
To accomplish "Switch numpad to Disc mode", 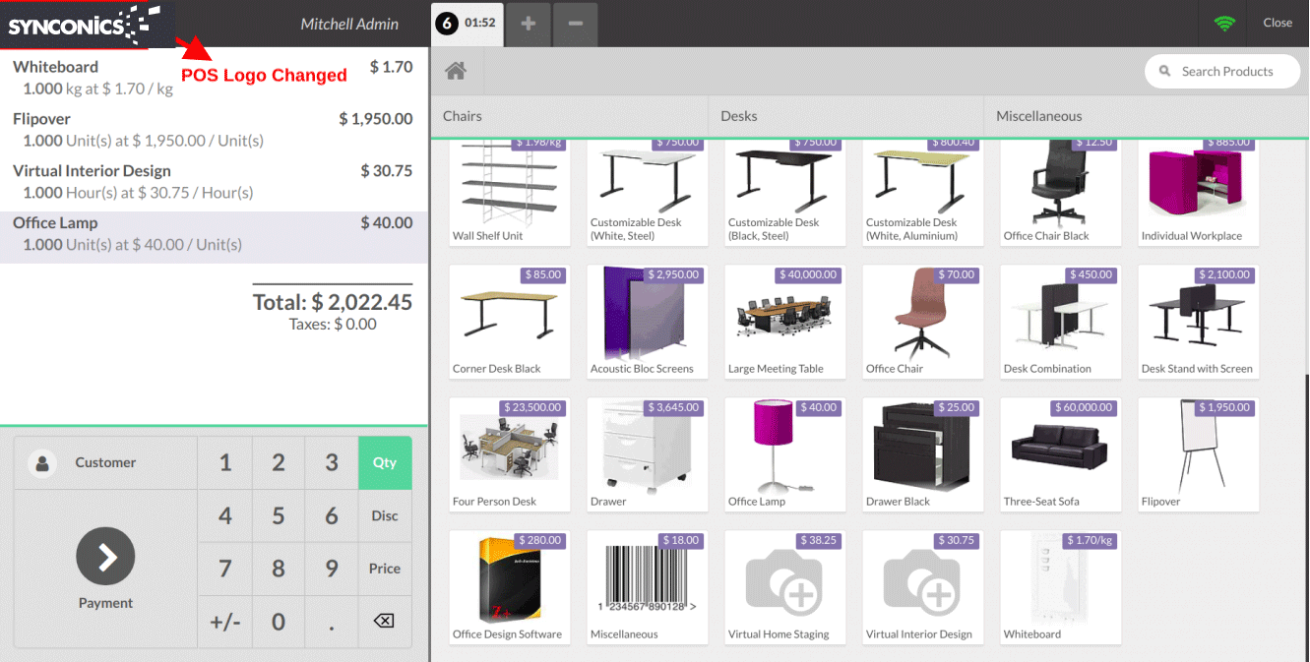I will 384,515.
